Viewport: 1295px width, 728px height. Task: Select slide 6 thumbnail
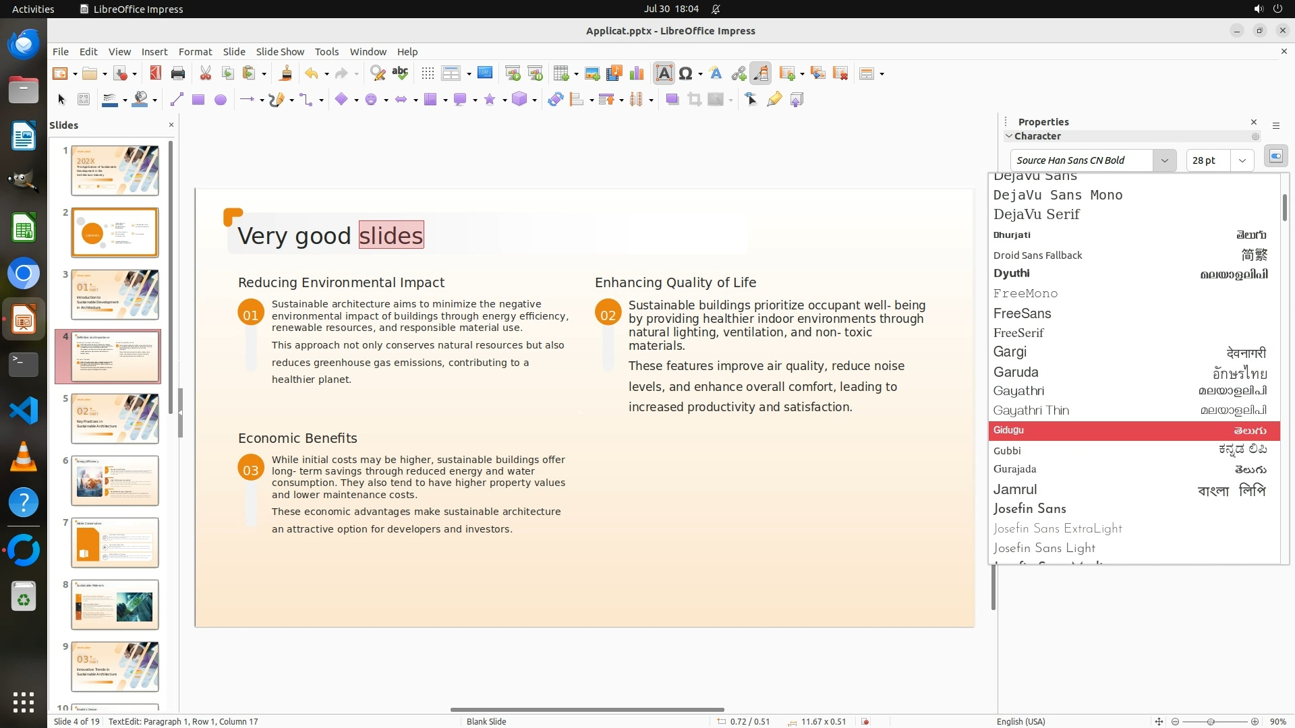(x=115, y=481)
